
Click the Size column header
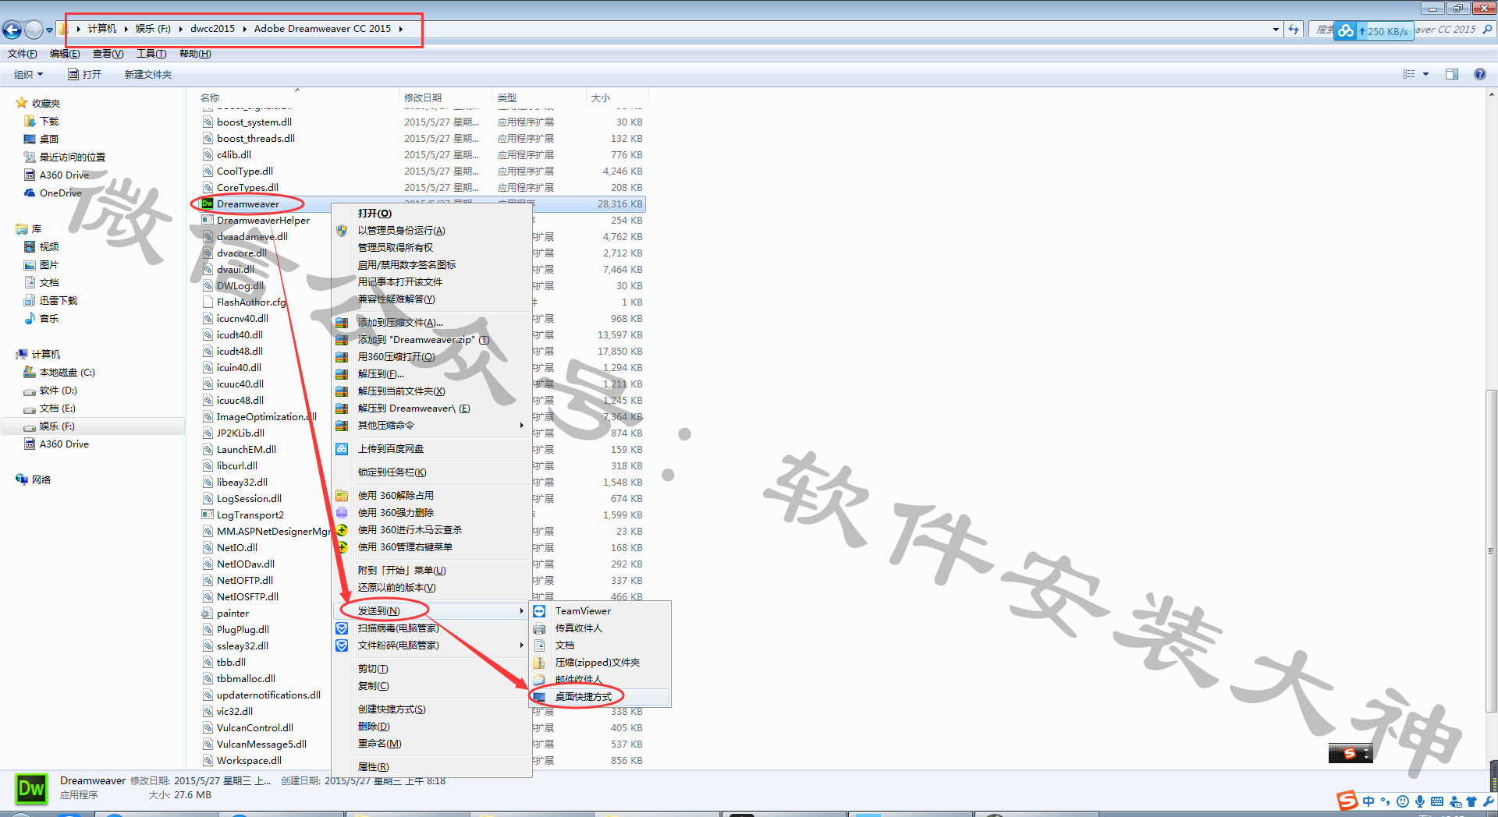click(x=616, y=97)
